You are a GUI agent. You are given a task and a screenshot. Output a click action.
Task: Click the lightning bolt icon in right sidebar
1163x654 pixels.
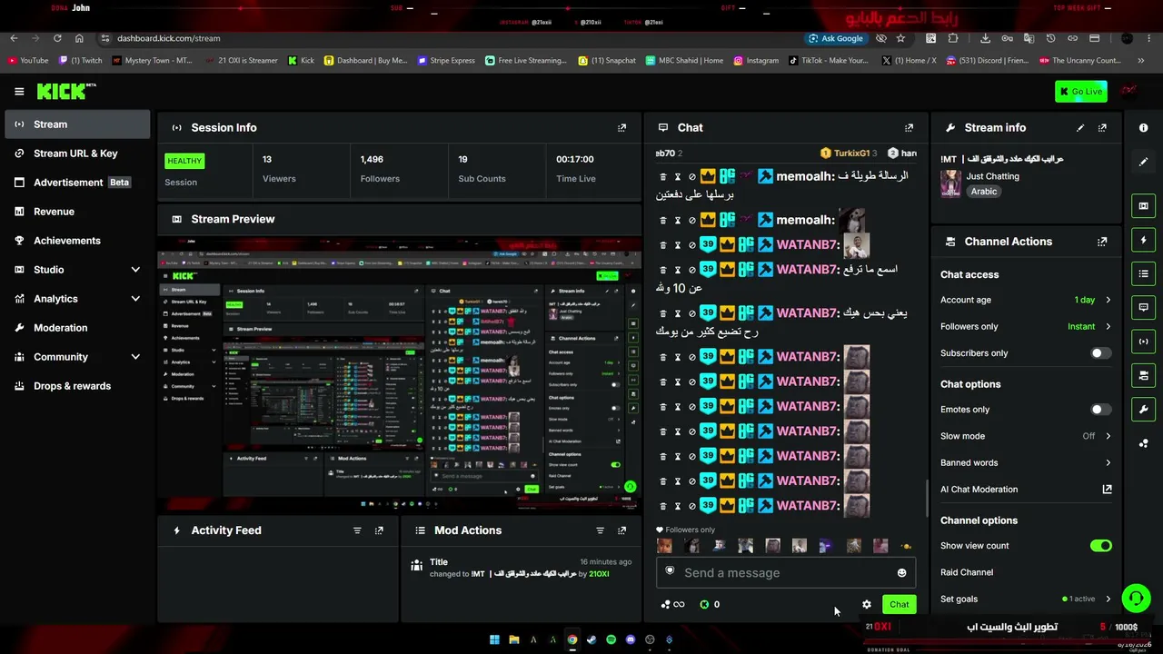(x=1144, y=240)
